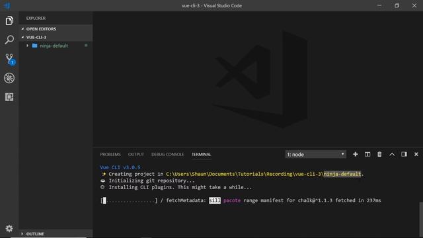The image size is (423, 238).
Task: Open the Extensions view in activity bar
Action: 9,97
